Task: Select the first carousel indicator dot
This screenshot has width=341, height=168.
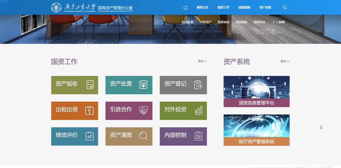Action: click(x=256, y=32)
